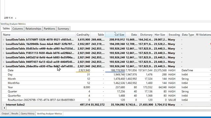Sort by the Data Type column header
211x118 pixels.
pos(188,35)
